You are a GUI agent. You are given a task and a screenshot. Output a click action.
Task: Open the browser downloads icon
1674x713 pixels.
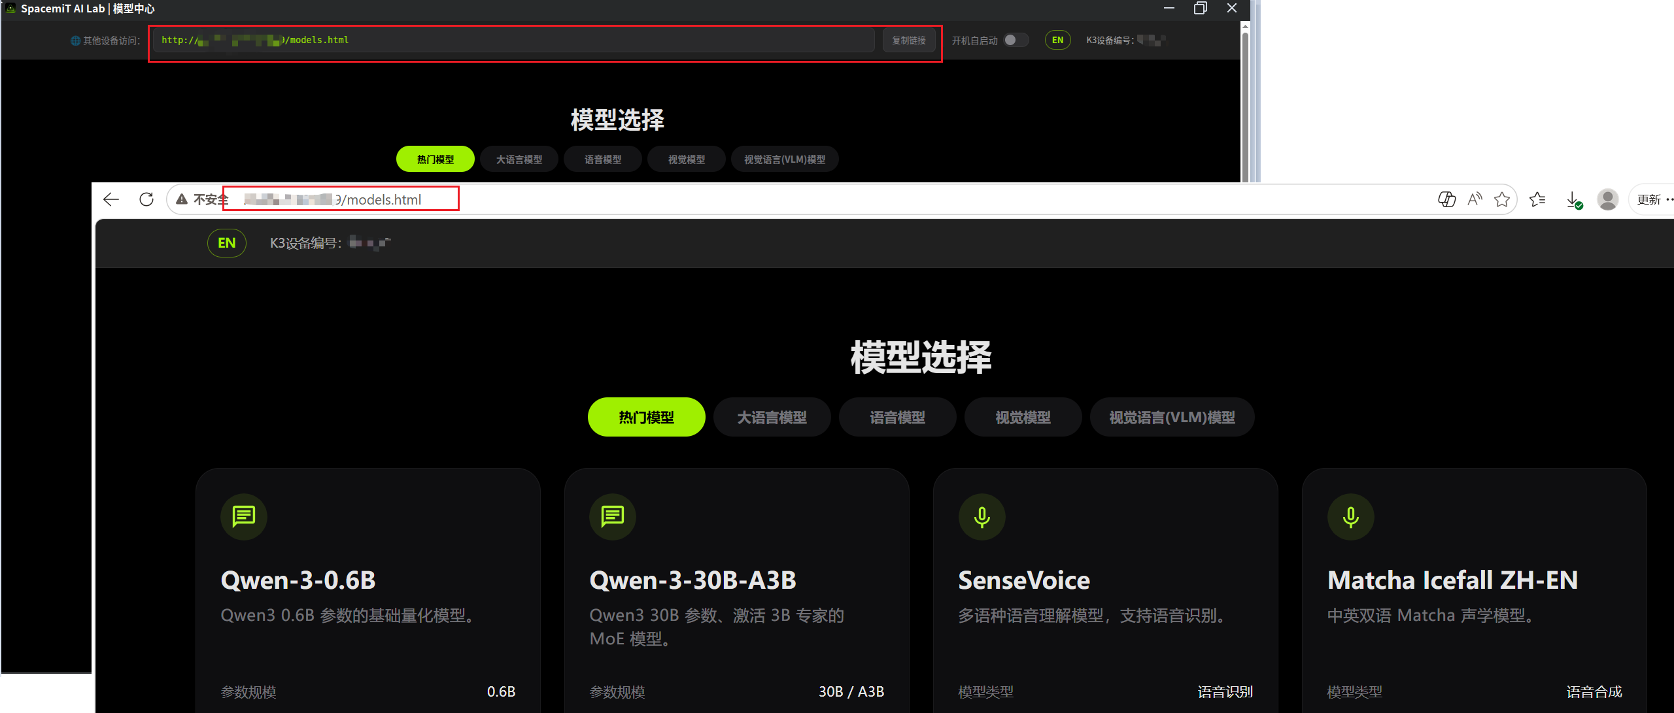pyautogui.click(x=1574, y=200)
